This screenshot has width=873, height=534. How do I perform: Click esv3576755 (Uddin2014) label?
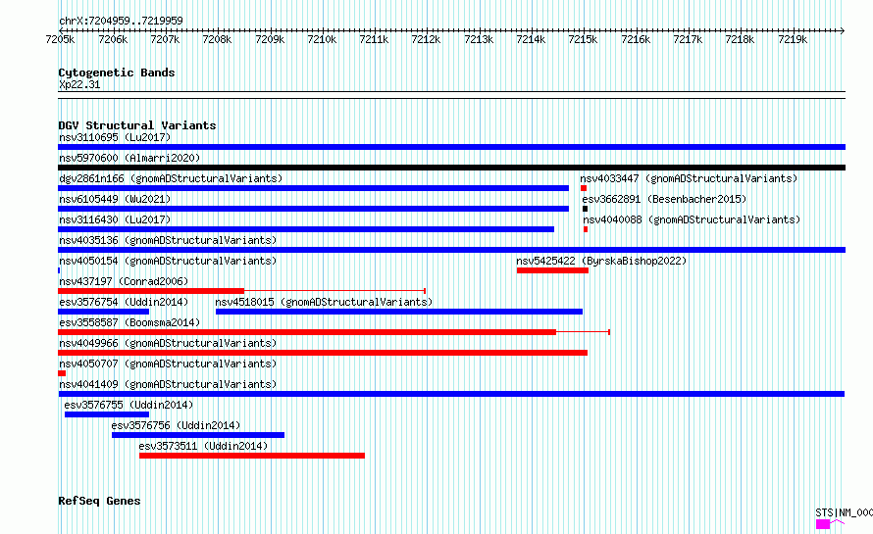(x=128, y=405)
